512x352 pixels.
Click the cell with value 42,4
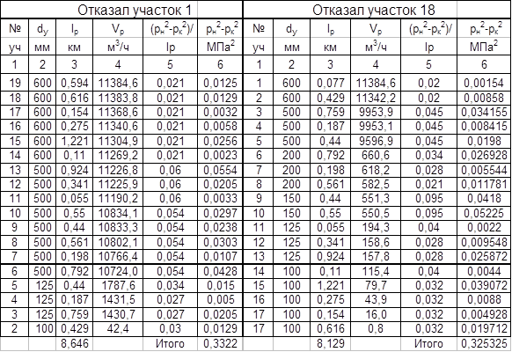[118, 328]
